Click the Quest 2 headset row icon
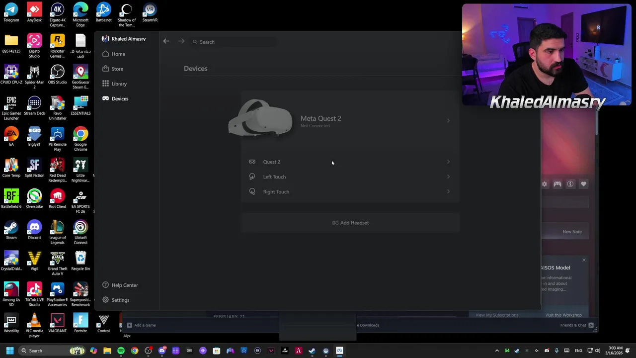 point(252,162)
